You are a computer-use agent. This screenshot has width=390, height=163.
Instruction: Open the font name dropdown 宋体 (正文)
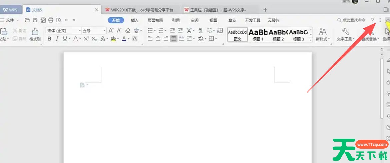[x=63, y=31]
